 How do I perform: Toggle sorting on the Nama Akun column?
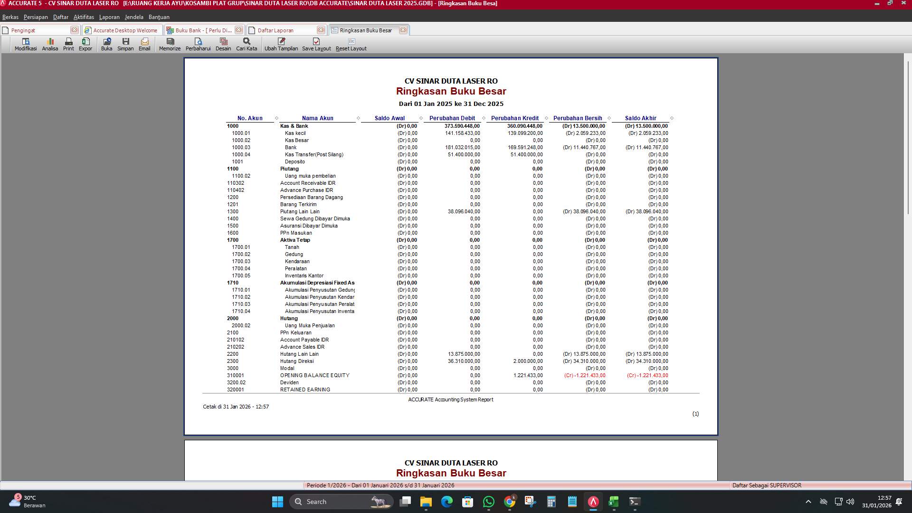tap(358, 118)
